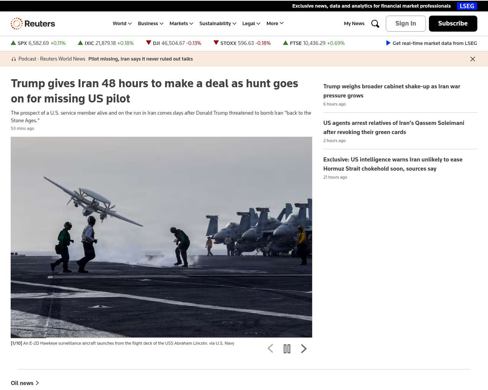This screenshot has height=390, width=488.
Task: Expand the World menu
Action: pyautogui.click(x=122, y=24)
